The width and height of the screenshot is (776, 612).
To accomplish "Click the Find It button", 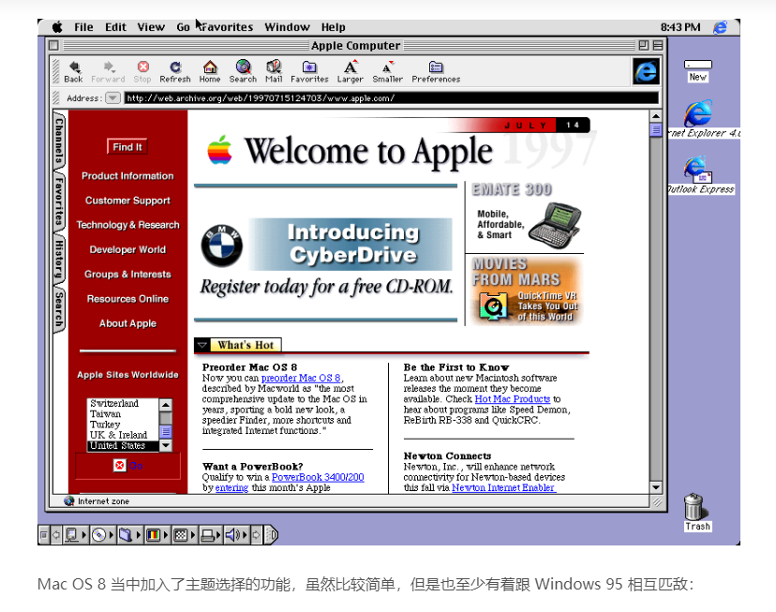I will click(x=127, y=147).
